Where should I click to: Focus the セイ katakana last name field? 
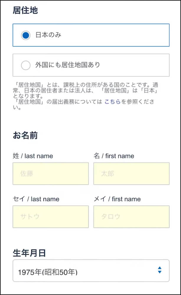50,217
